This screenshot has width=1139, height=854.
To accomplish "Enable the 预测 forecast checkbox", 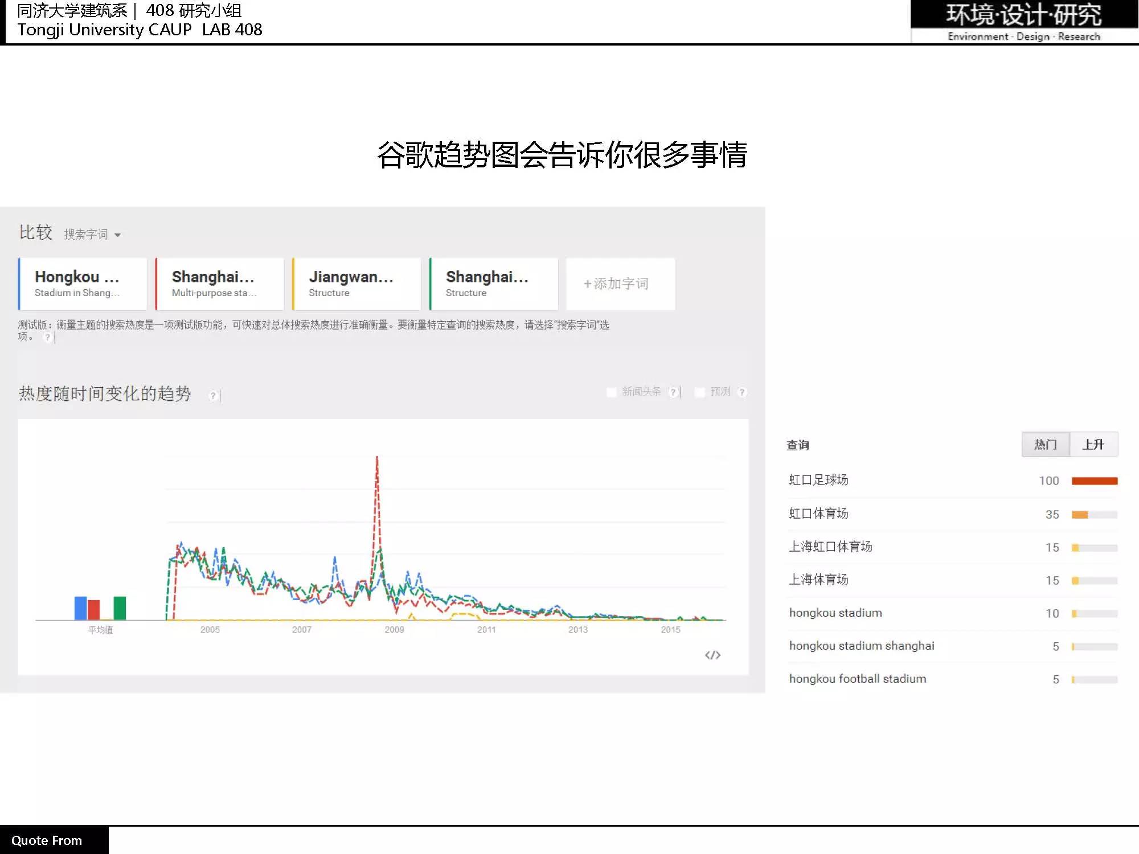I will tap(700, 392).
